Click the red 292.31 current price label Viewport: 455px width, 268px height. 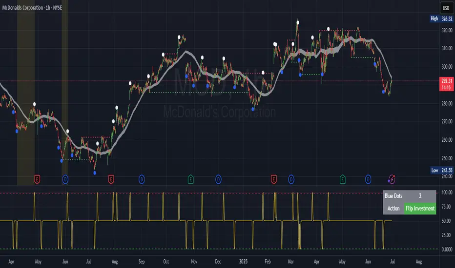click(446, 84)
